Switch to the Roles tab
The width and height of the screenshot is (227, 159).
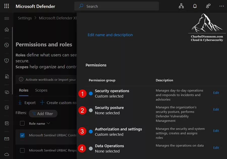coord(24,90)
